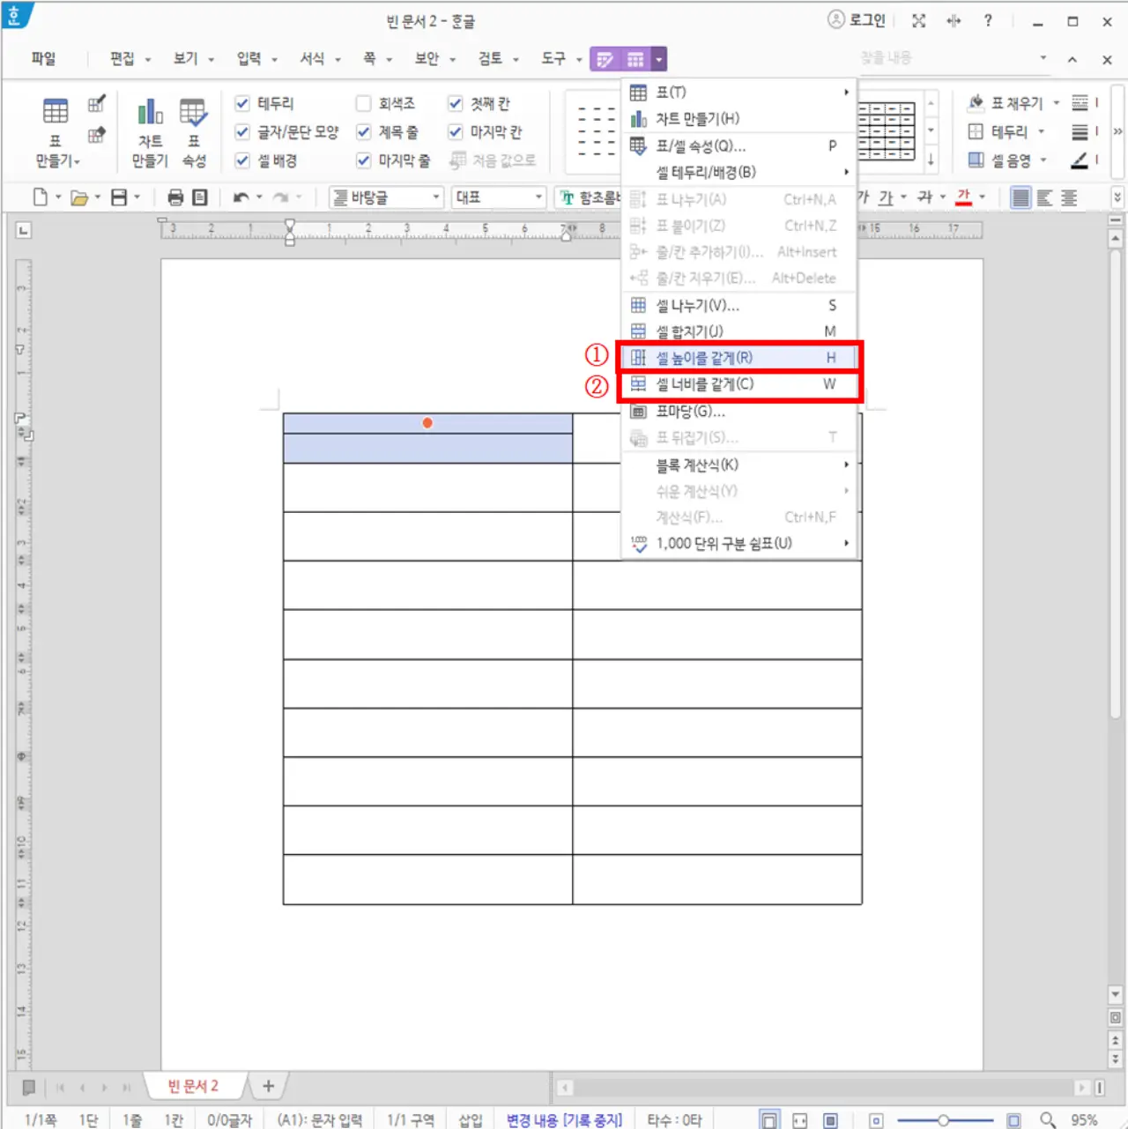The image size is (1128, 1129).
Task: Click the zoom slider handle
Action: tap(943, 1120)
